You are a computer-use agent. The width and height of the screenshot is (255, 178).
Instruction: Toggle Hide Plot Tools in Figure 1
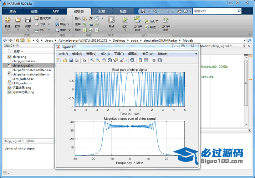[154, 61]
